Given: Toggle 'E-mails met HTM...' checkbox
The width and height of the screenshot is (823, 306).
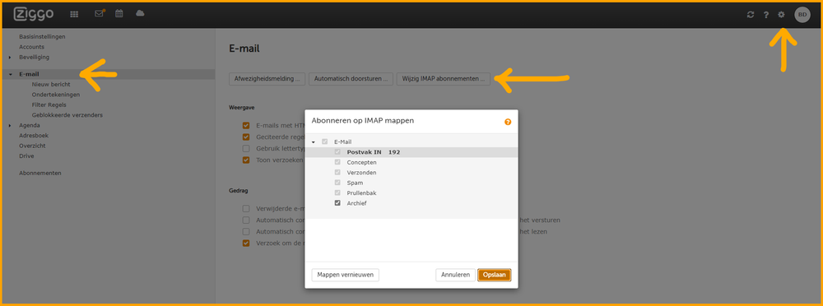Looking at the screenshot, I should 245,126.
